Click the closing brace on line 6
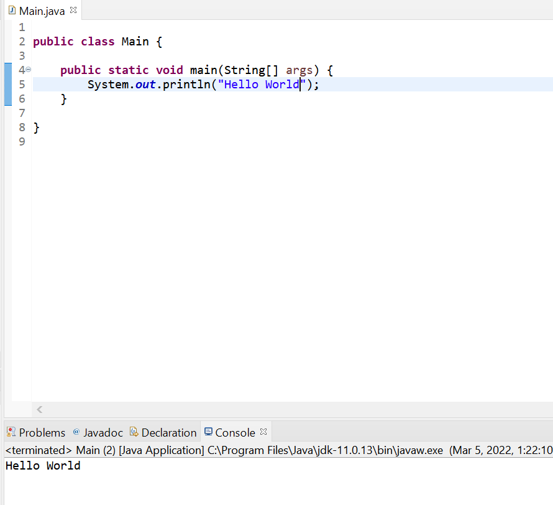Screen dimensions: 553x505 pyautogui.click(x=63, y=99)
